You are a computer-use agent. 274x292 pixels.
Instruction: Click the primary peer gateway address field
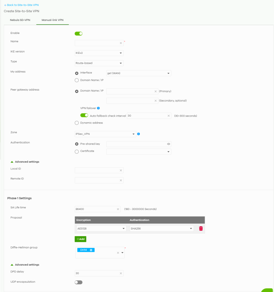pos(130,91)
